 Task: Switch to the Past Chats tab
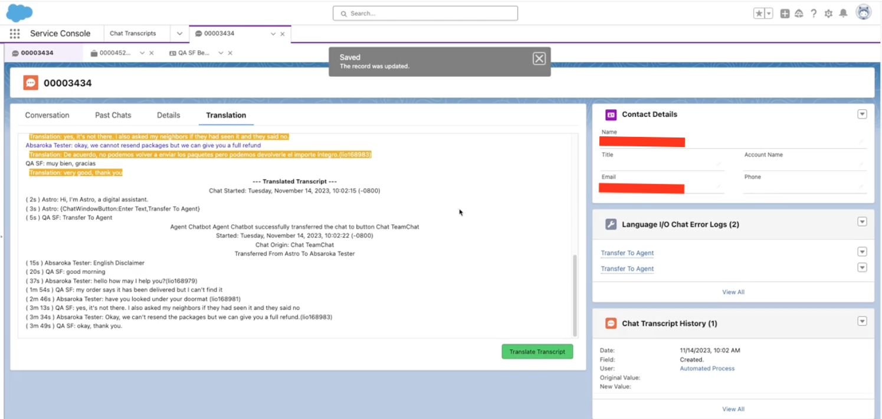[113, 115]
